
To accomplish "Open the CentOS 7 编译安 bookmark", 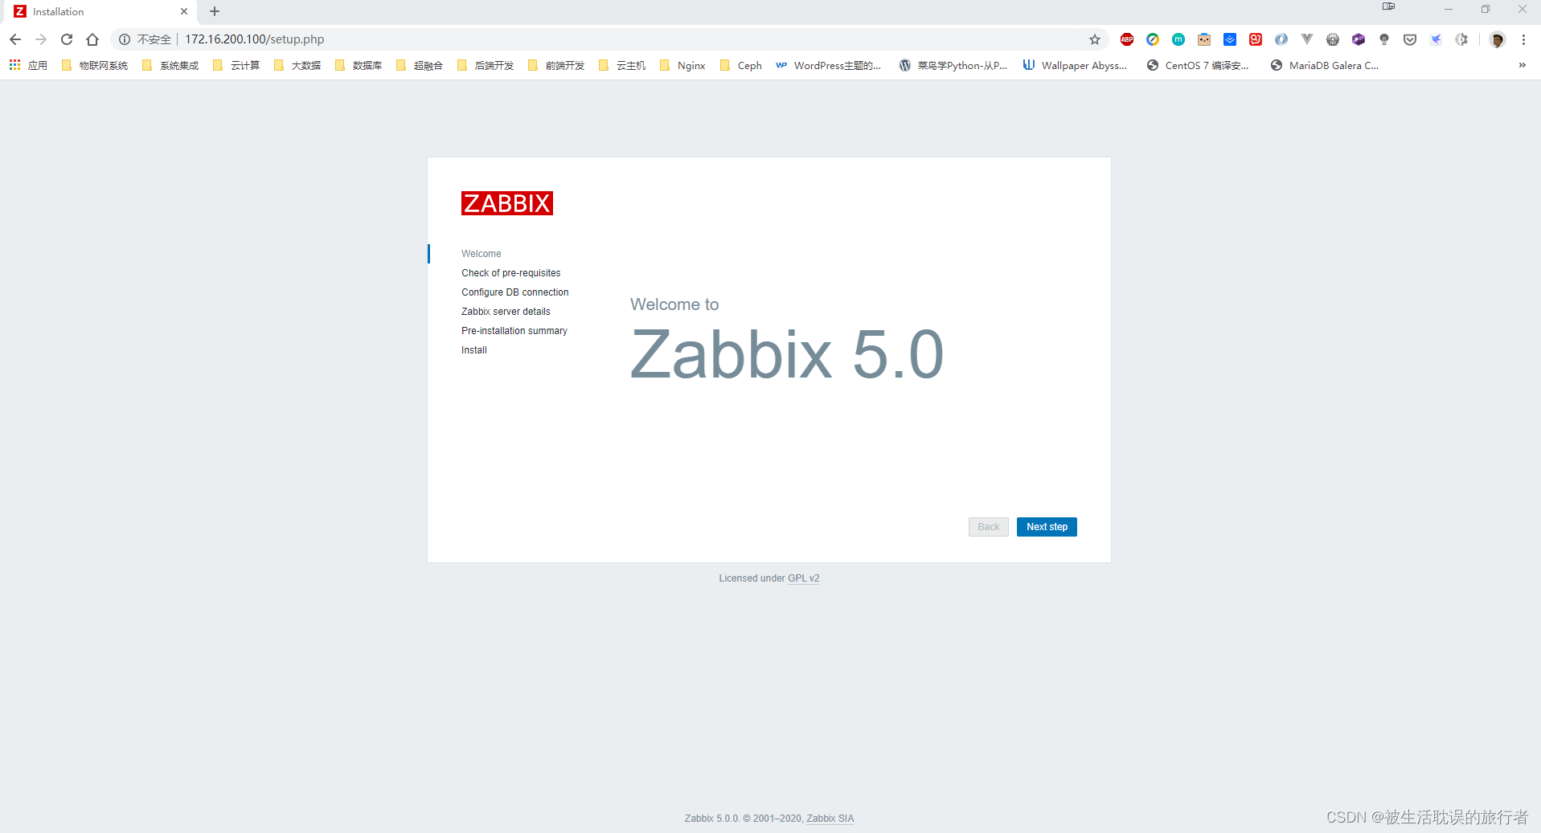I will [x=1198, y=65].
